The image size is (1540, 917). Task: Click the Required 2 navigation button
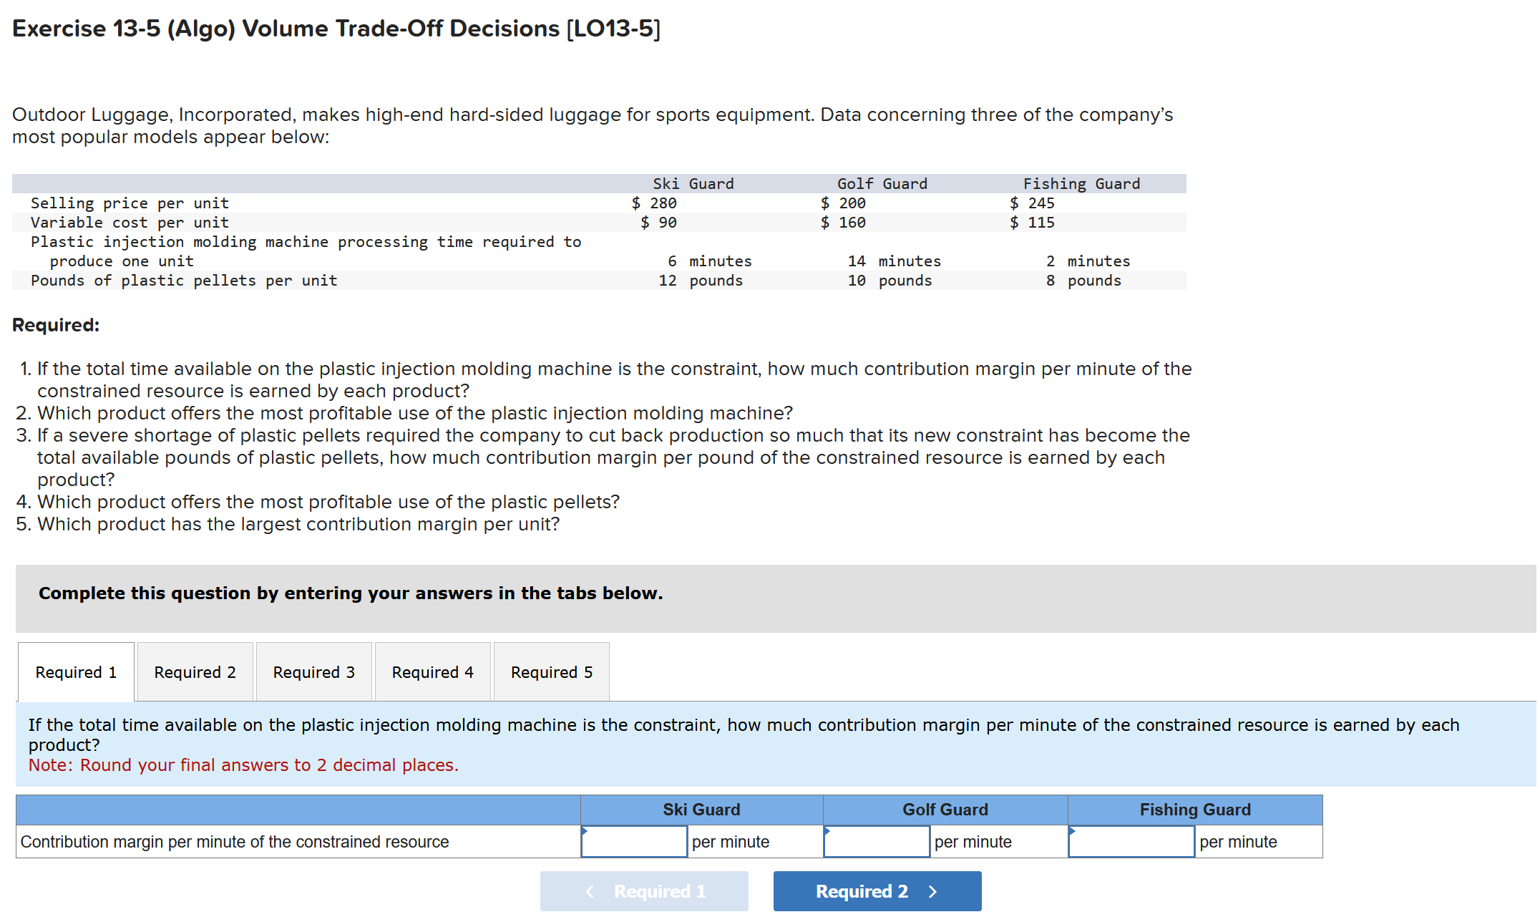point(877,891)
